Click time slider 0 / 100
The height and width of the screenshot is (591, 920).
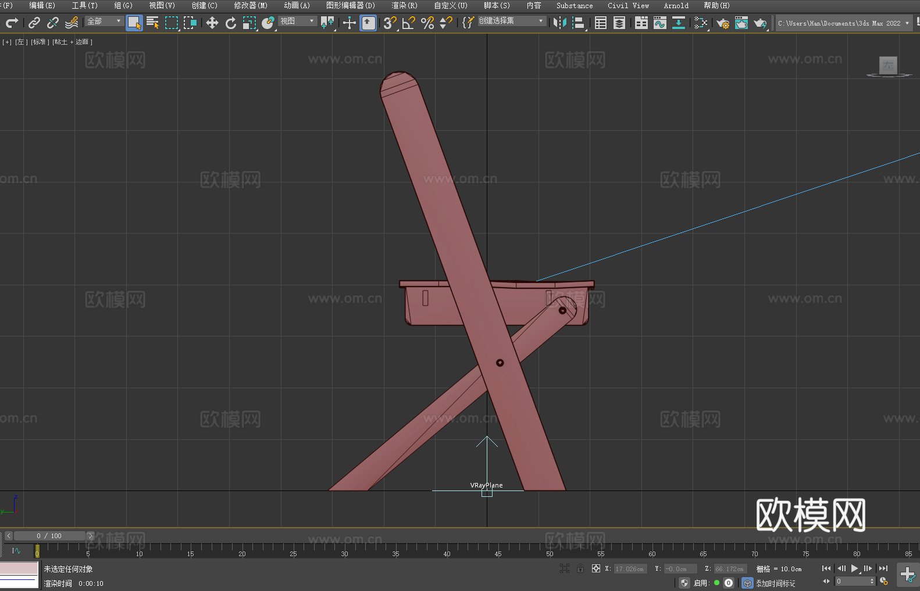coord(50,536)
